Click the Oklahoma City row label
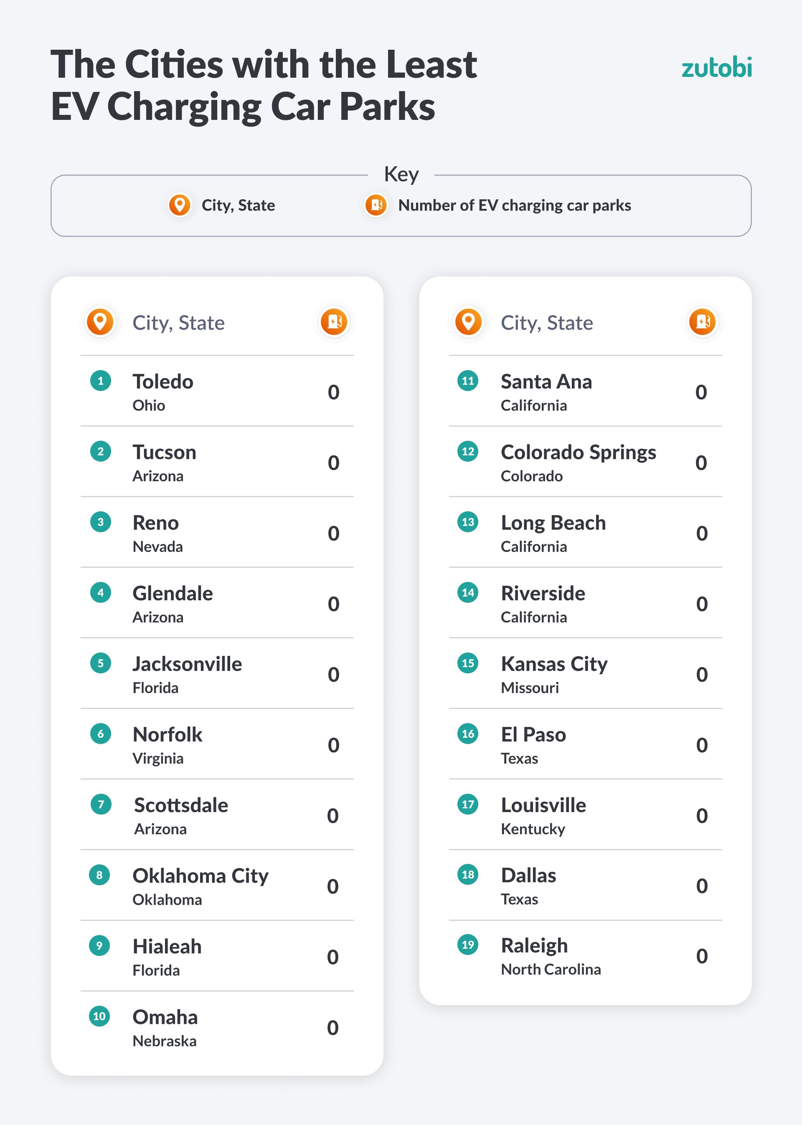The image size is (802, 1125). [200, 876]
